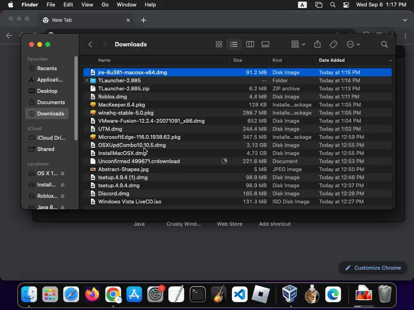
Task: Click the Finder search magnifier icon
Action: 384,44
